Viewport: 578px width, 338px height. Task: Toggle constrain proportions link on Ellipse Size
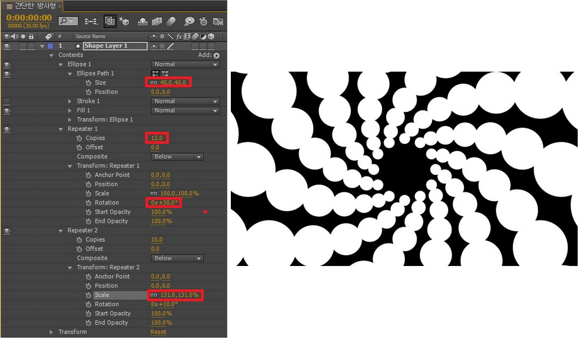point(154,83)
